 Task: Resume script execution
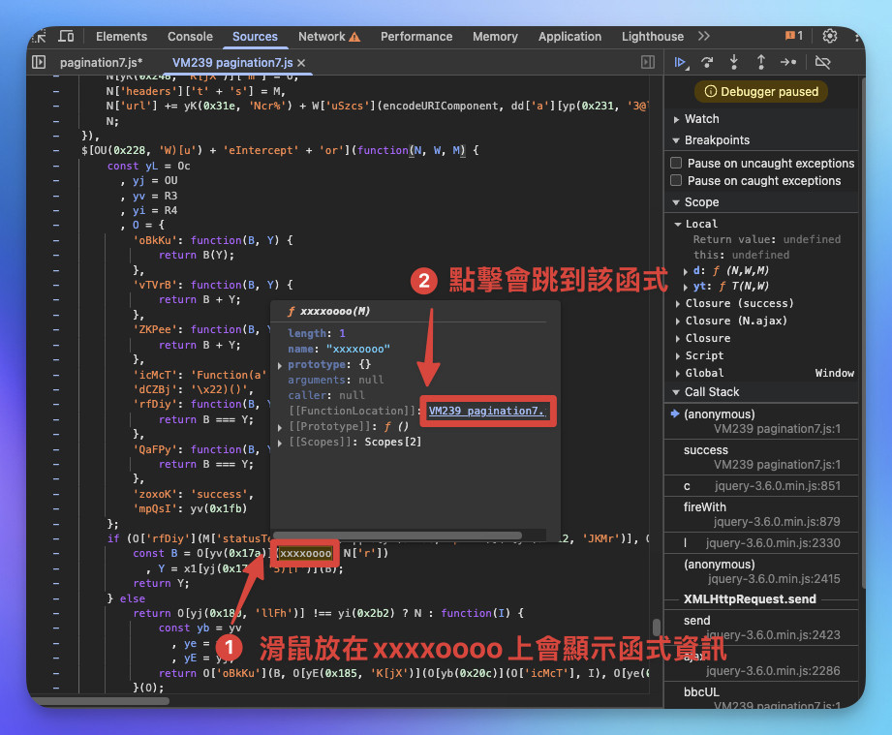point(680,63)
